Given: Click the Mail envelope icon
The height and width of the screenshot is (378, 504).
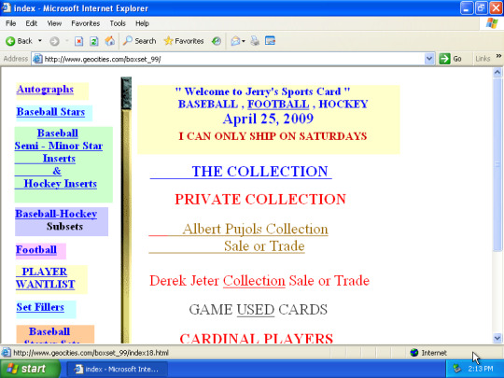Looking at the screenshot, I should tap(235, 41).
